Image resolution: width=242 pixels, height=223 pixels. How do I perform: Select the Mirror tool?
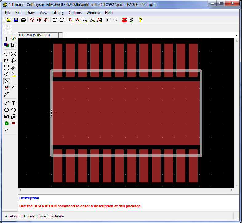6,61
